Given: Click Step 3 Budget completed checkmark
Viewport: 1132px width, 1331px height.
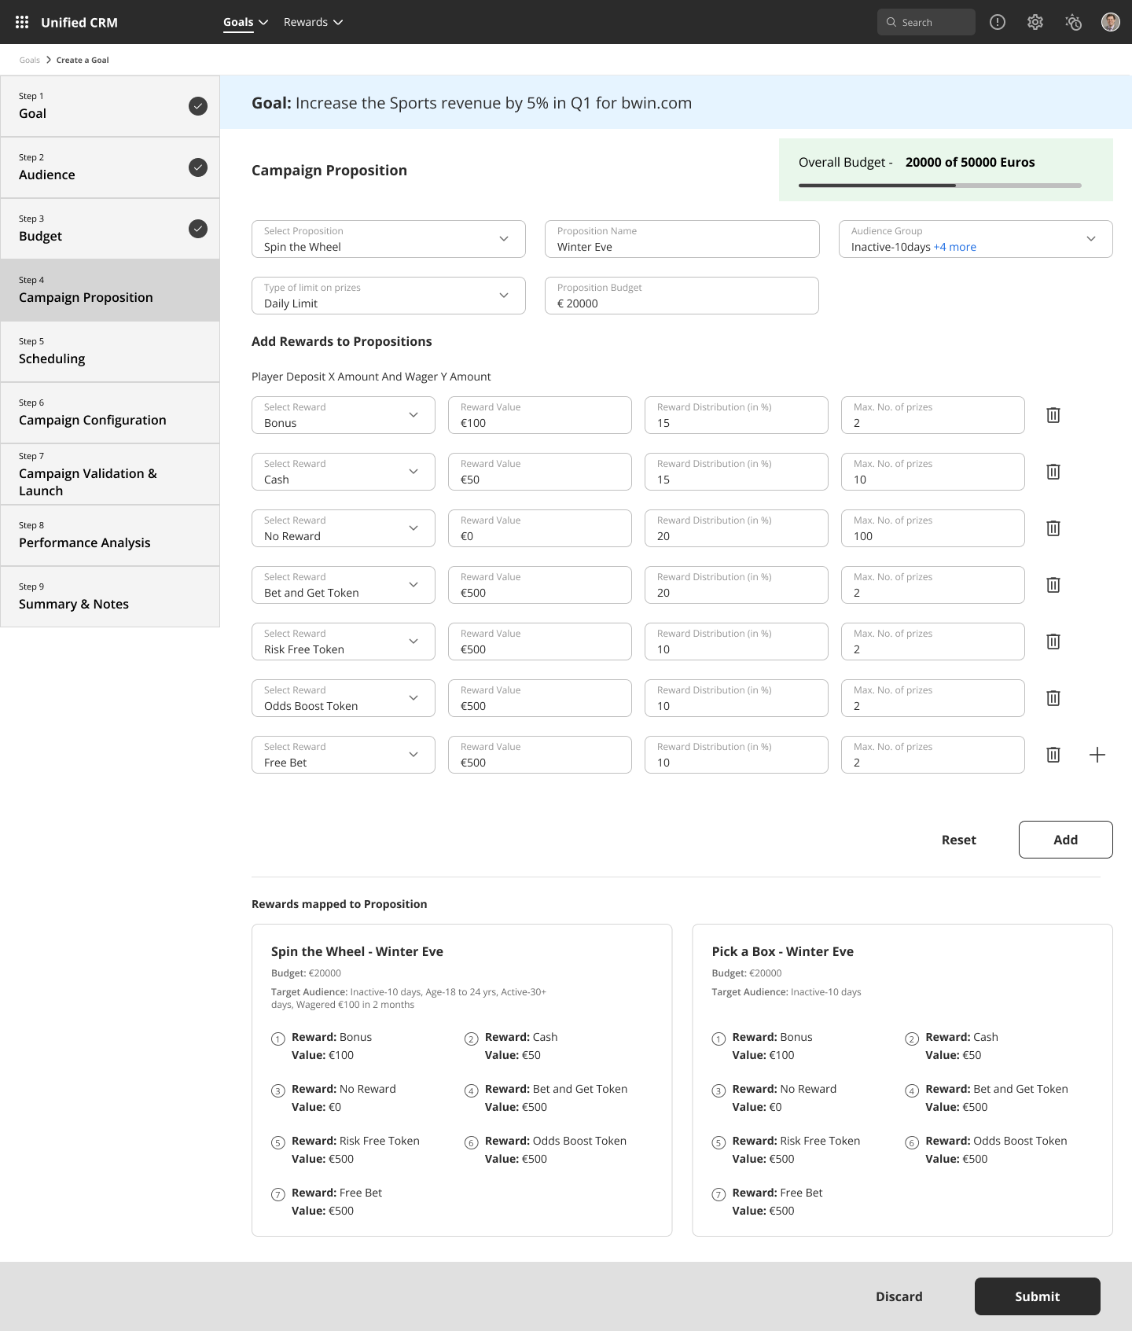Looking at the screenshot, I should click(x=198, y=229).
